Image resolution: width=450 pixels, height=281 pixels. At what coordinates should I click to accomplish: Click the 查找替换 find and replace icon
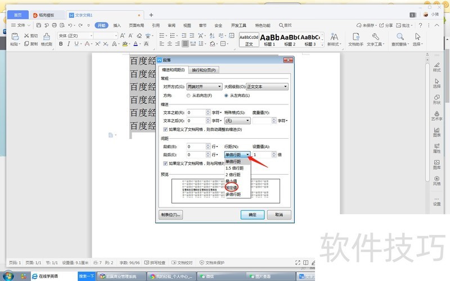coord(398,39)
